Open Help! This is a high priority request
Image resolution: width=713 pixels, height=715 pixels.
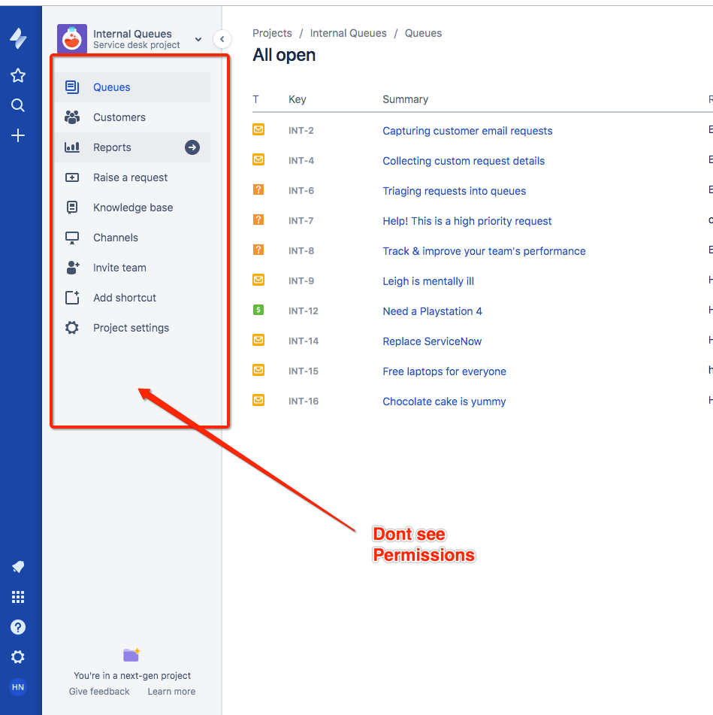[x=467, y=221]
